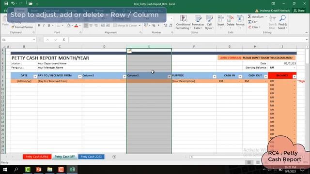Expand the formula bar
Viewport: 310px width, 174px height.
(307, 40)
